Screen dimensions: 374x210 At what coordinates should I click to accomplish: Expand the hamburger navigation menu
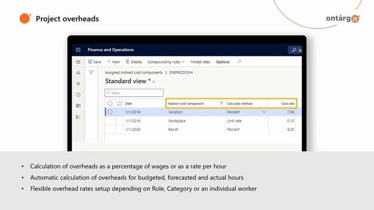78,62
